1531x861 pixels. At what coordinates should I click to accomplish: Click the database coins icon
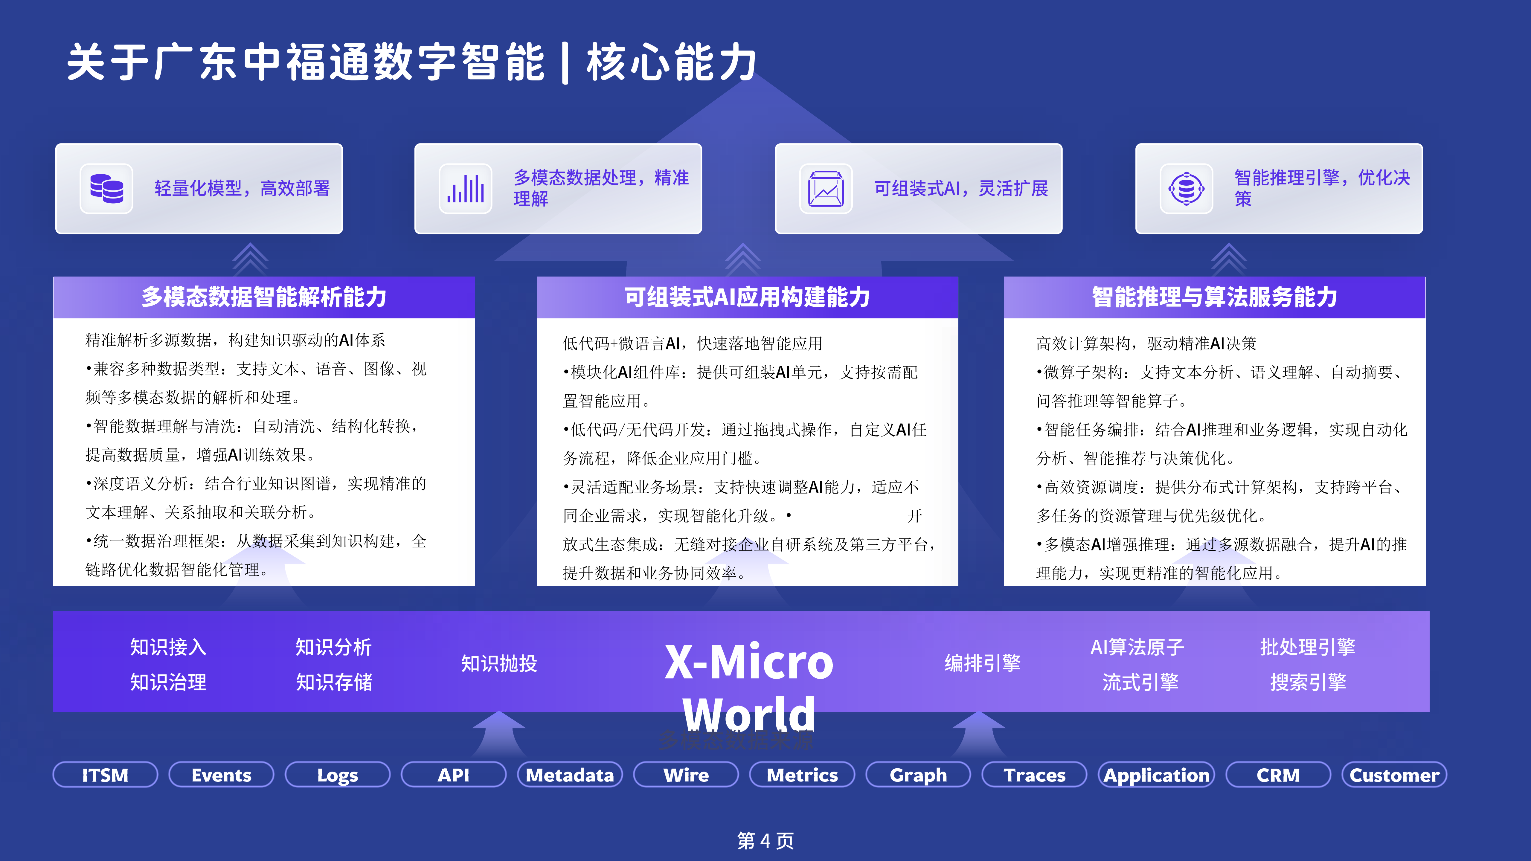[106, 188]
